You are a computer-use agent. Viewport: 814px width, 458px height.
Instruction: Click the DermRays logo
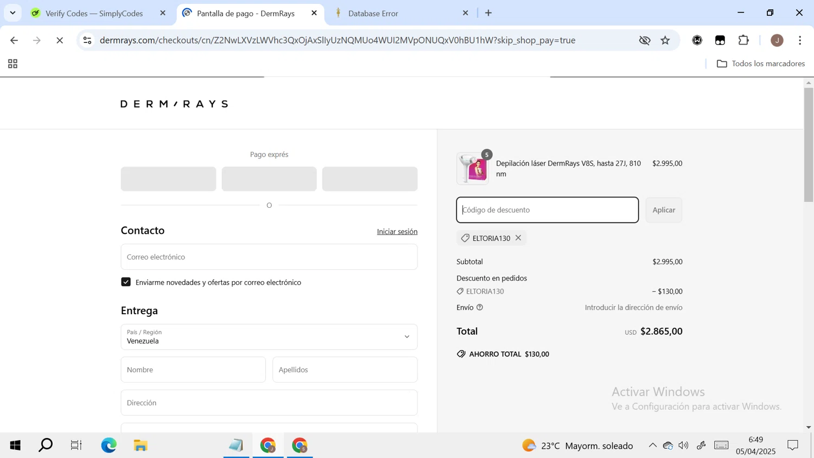[x=174, y=104]
